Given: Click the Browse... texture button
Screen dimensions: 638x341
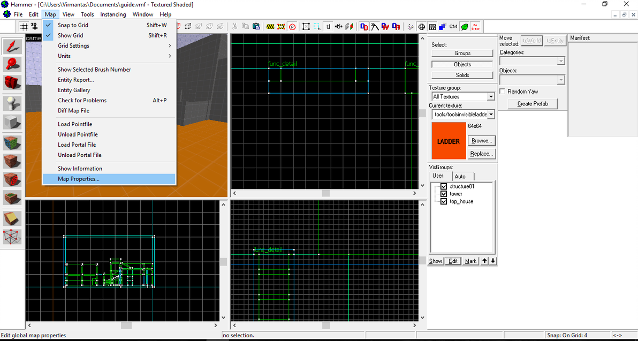Looking at the screenshot, I should pyautogui.click(x=481, y=141).
